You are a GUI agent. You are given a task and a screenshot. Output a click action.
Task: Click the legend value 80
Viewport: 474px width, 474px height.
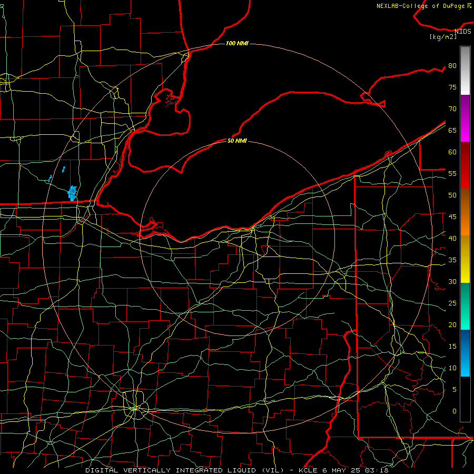click(452, 66)
